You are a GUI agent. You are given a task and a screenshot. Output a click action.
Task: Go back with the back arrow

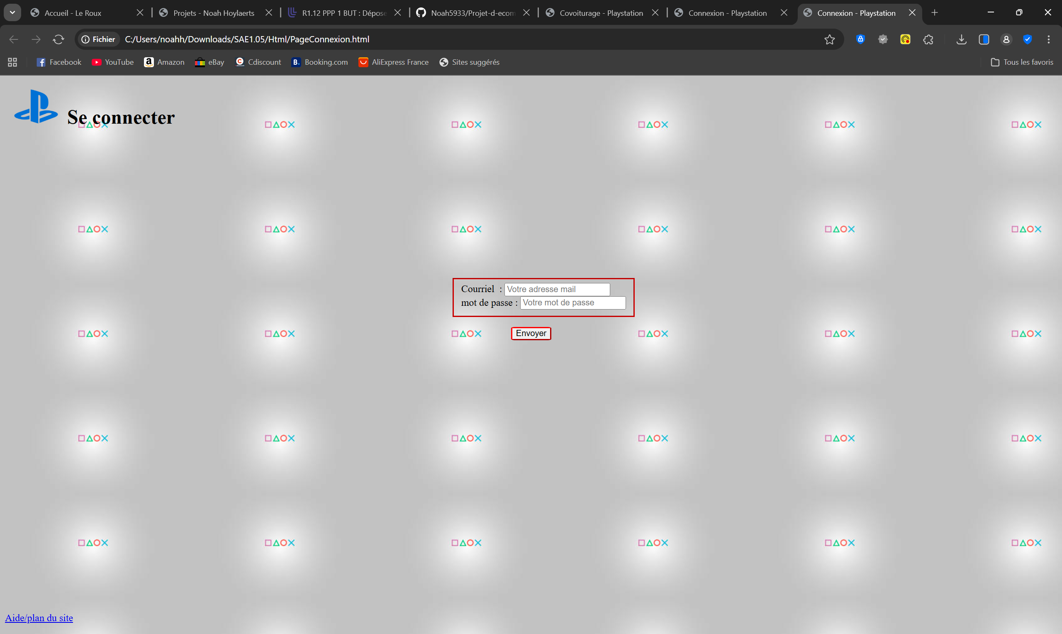coord(14,39)
